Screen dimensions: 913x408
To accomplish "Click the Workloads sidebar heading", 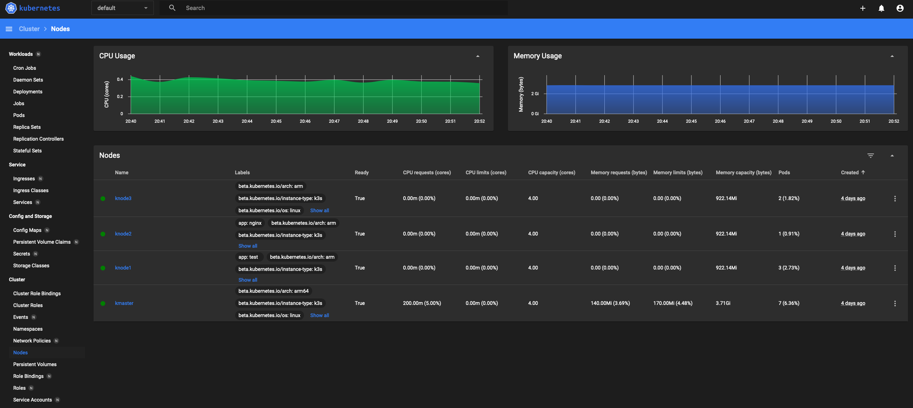I will pos(21,54).
